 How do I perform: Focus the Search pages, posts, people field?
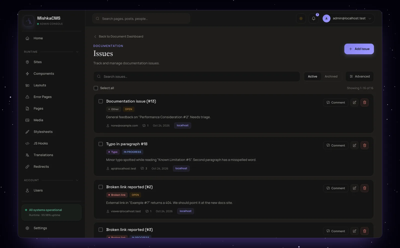[141, 18]
